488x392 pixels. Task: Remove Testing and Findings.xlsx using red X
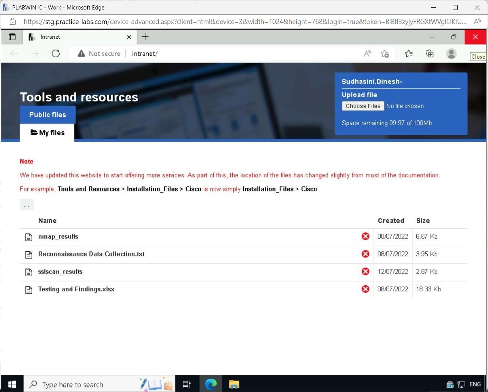coord(365,289)
